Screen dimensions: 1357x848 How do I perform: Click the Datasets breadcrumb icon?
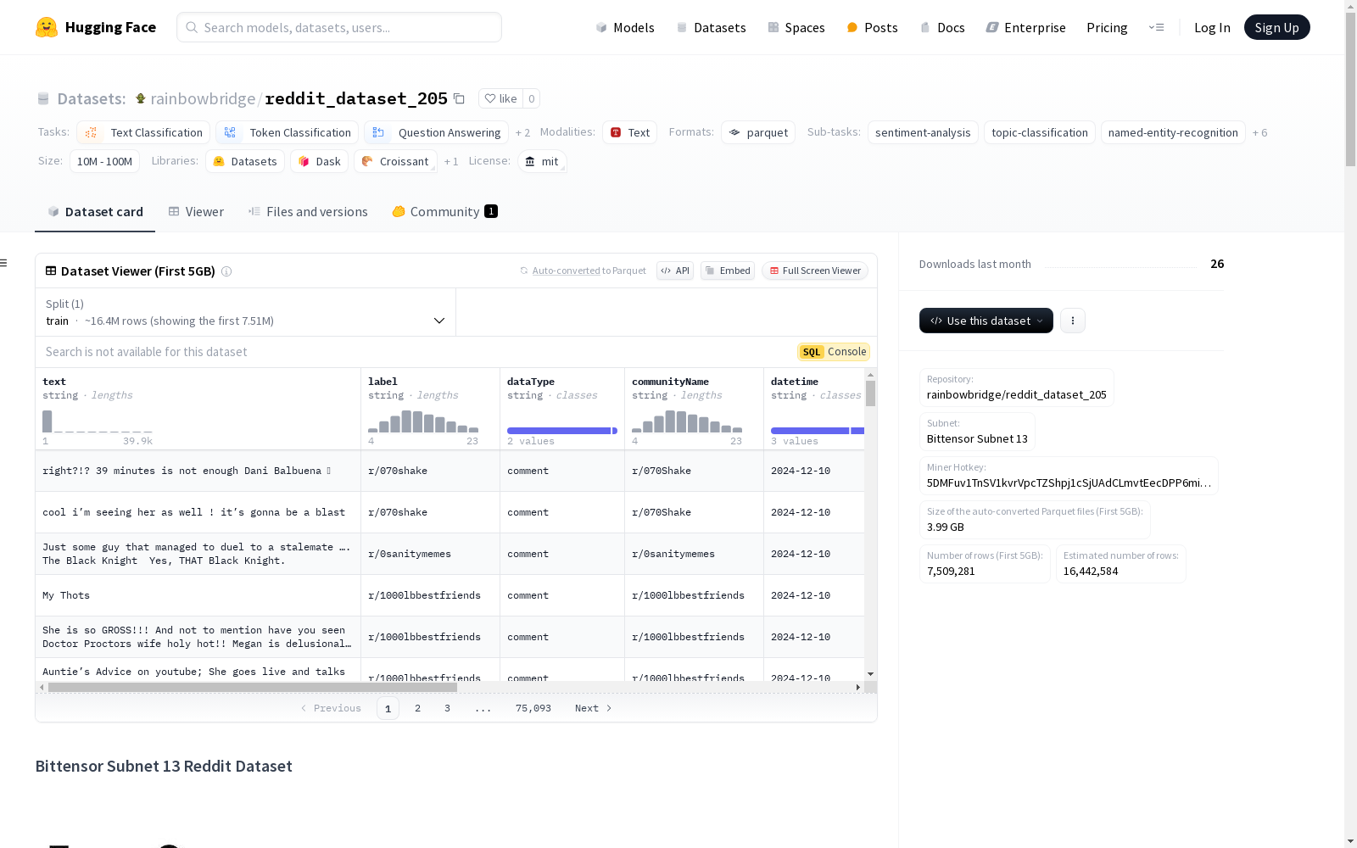pos(43,98)
